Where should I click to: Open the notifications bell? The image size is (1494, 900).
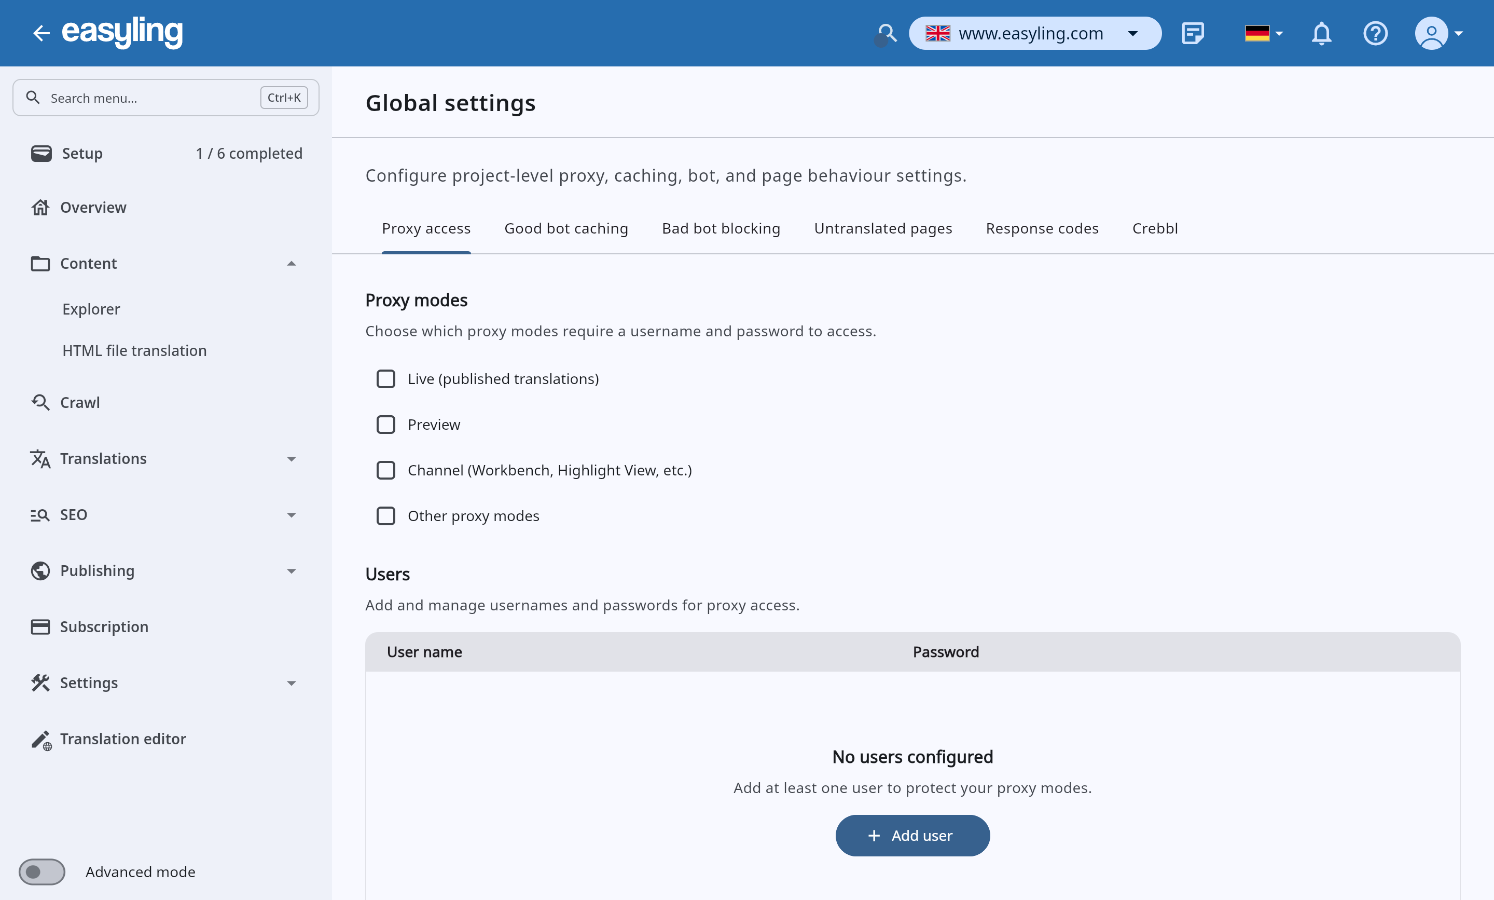(1321, 33)
